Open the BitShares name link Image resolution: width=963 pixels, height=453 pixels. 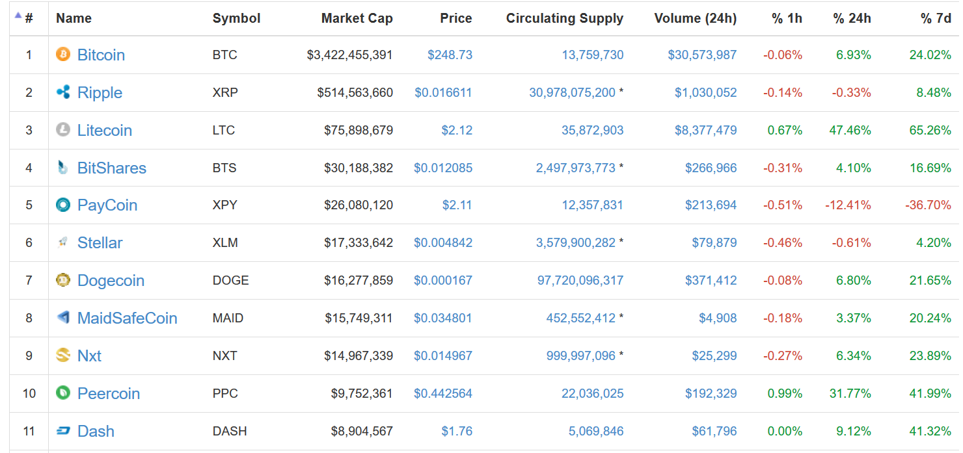pos(112,168)
